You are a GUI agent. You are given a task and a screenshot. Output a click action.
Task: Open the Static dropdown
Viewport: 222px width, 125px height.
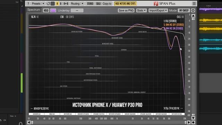click(x=141, y=10)
